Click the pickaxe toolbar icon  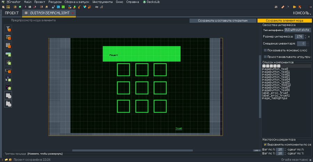pyautogui.click(x=80, y=7)
